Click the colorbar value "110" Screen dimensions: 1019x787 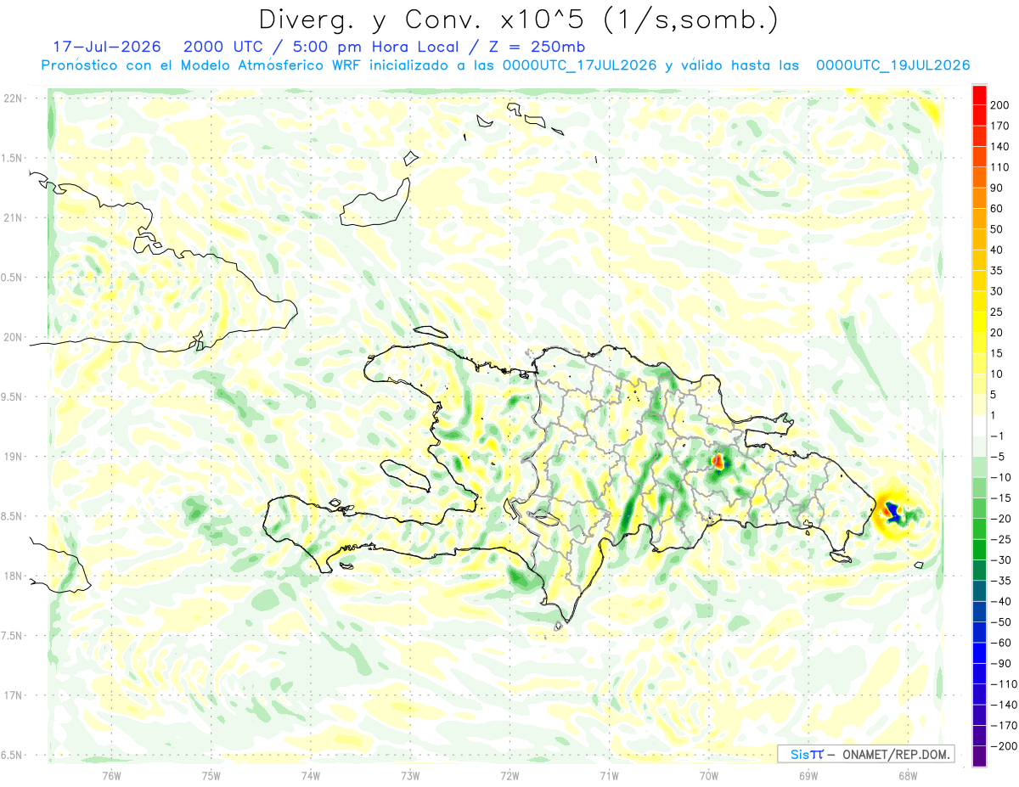click(999, 167)
